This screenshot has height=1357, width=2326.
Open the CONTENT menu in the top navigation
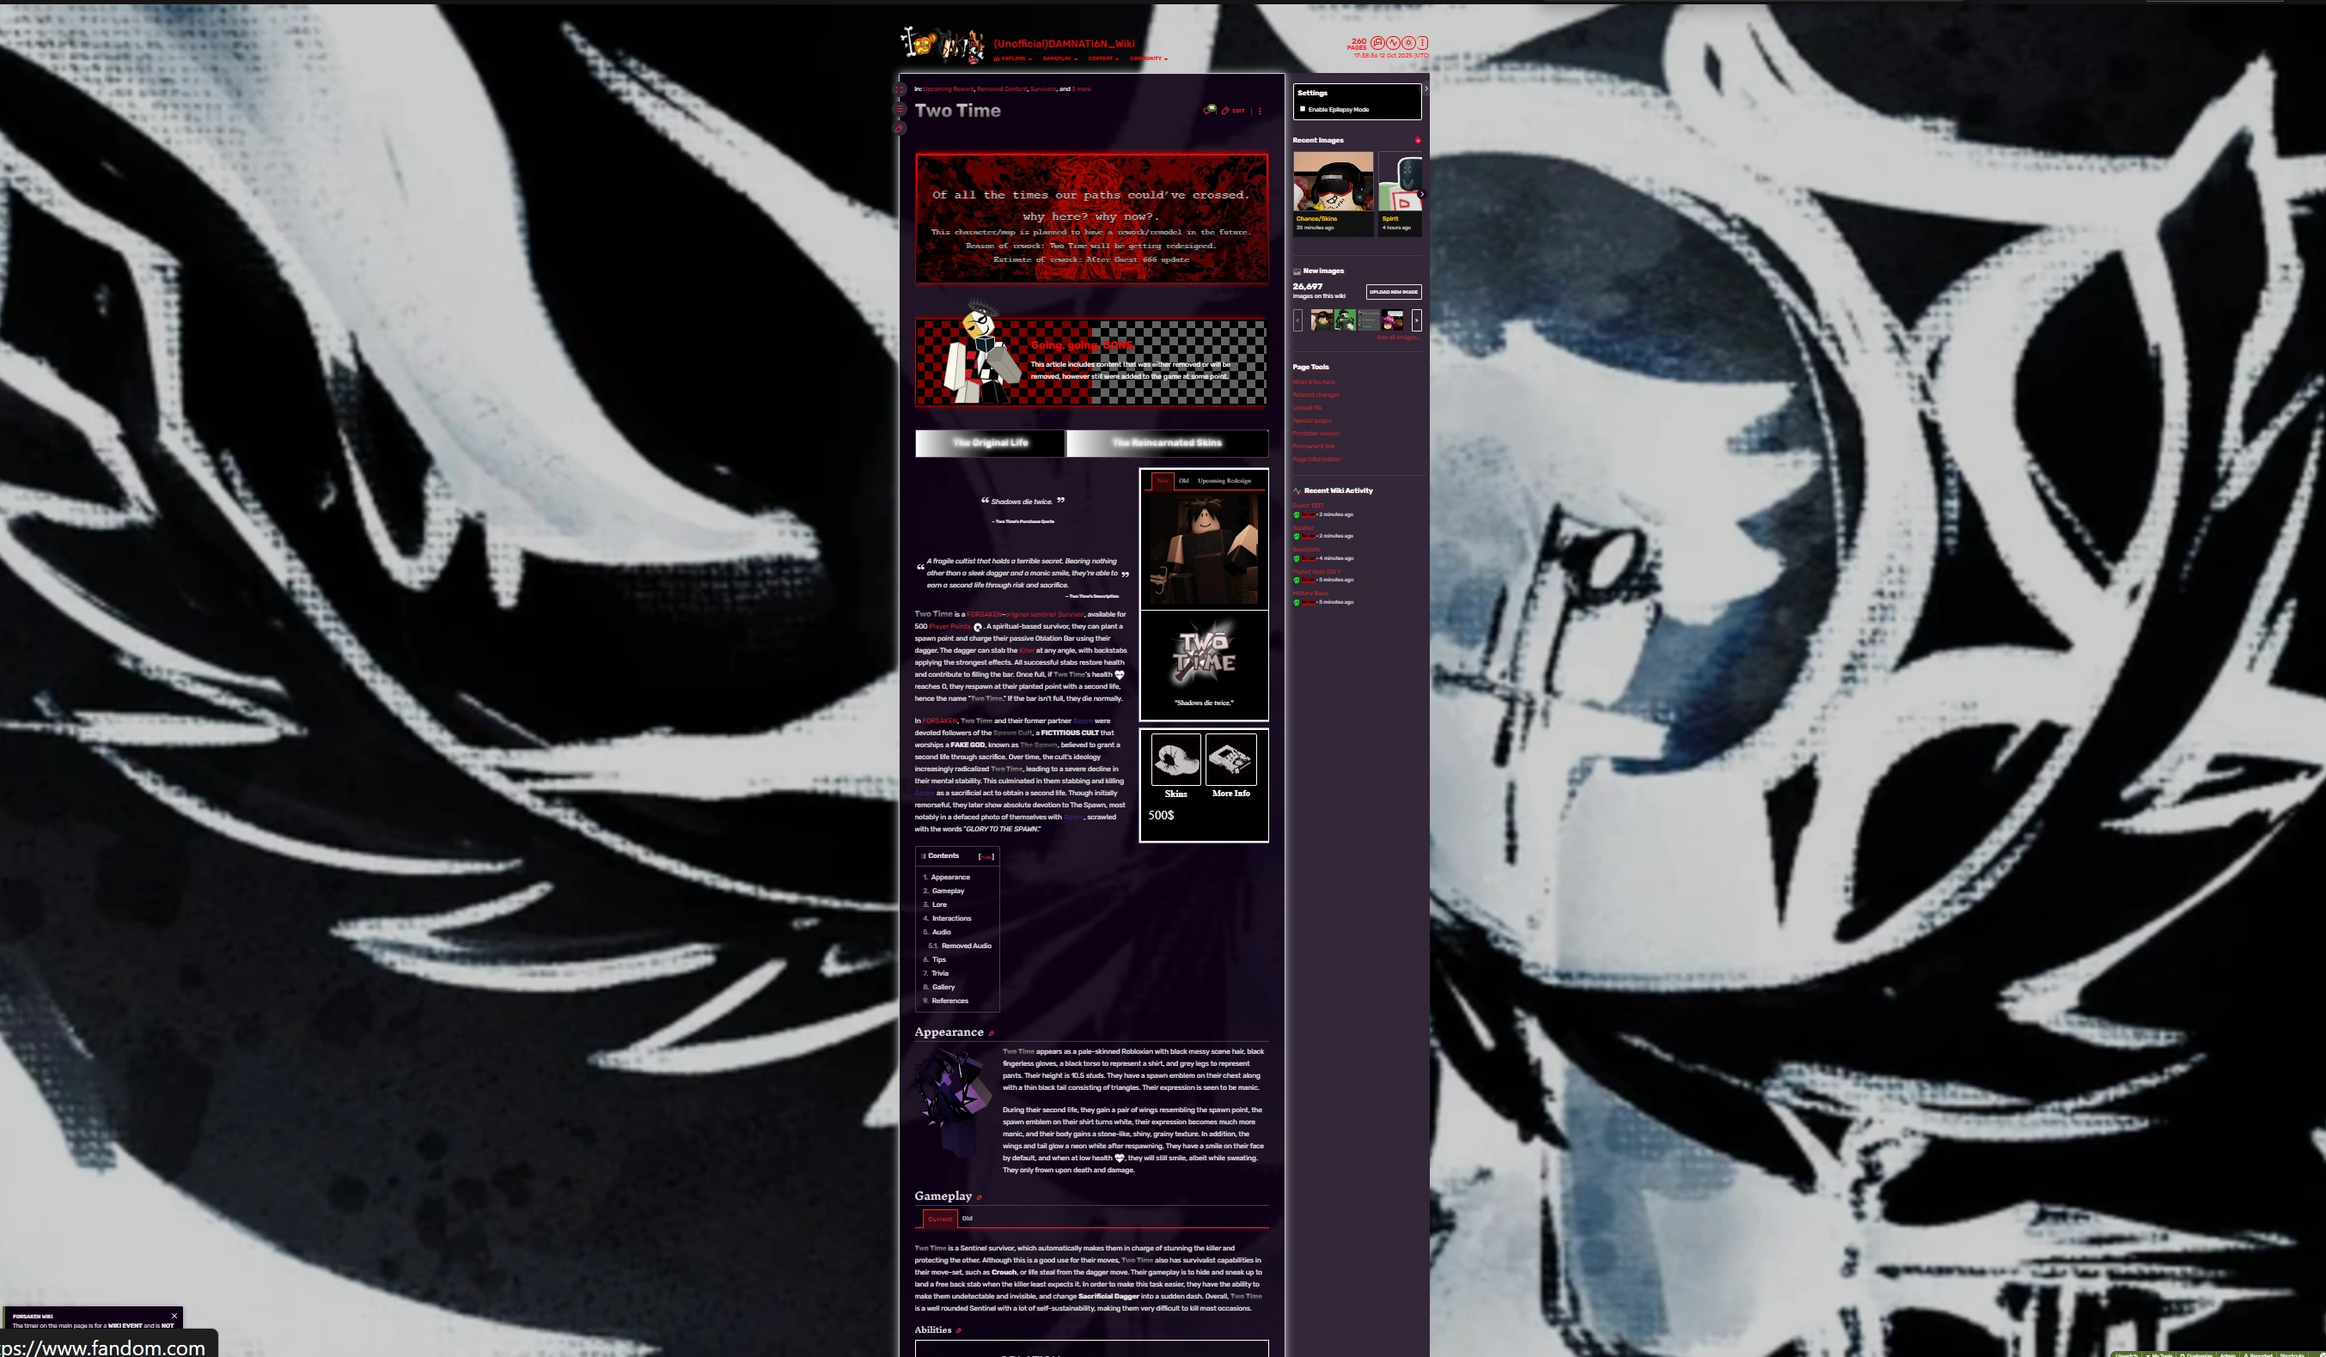point(1100,58)
